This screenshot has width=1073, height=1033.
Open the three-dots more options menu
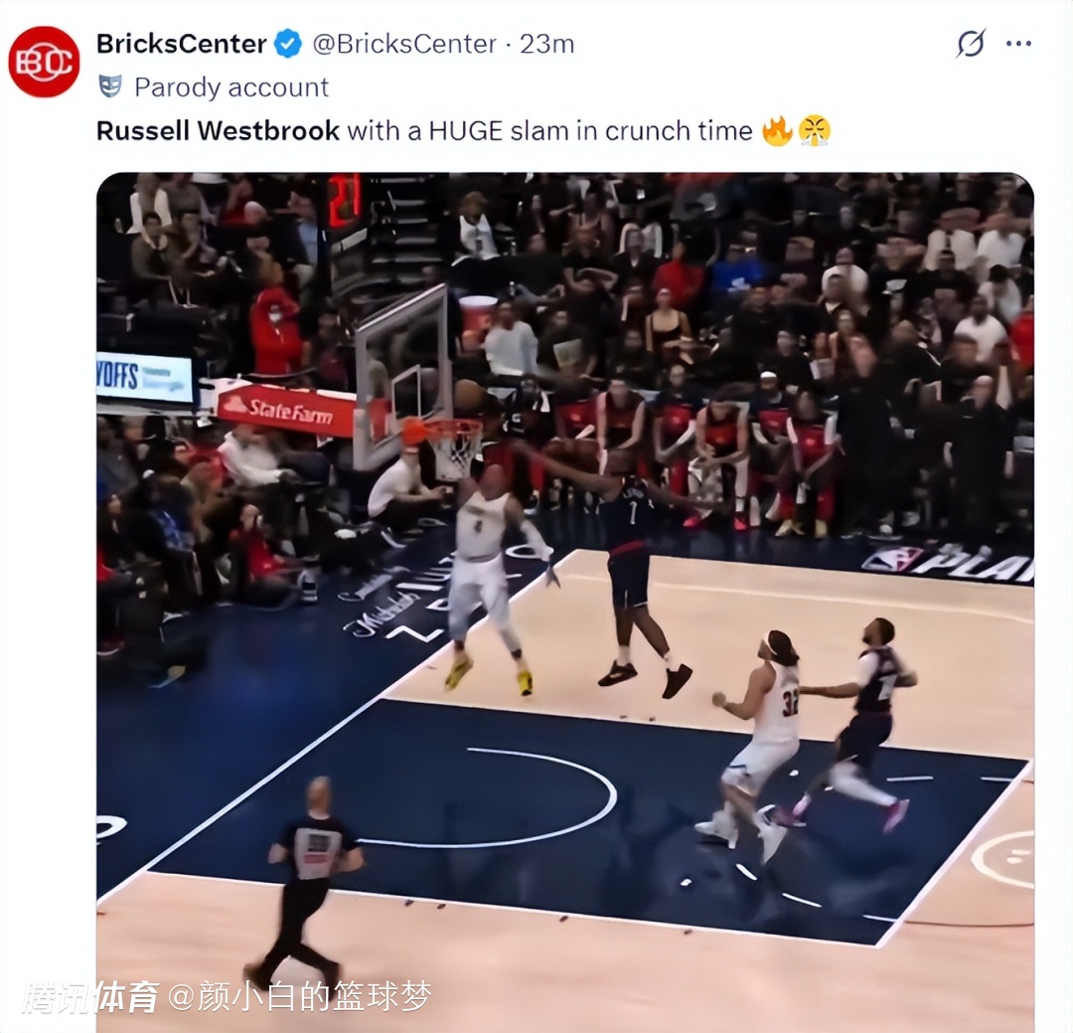point(1018,44)
